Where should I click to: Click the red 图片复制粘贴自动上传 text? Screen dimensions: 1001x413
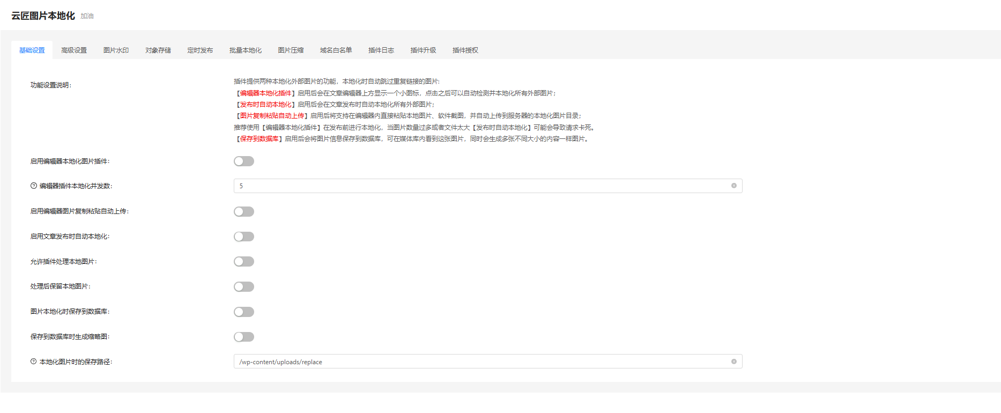(x=272, y=116)
